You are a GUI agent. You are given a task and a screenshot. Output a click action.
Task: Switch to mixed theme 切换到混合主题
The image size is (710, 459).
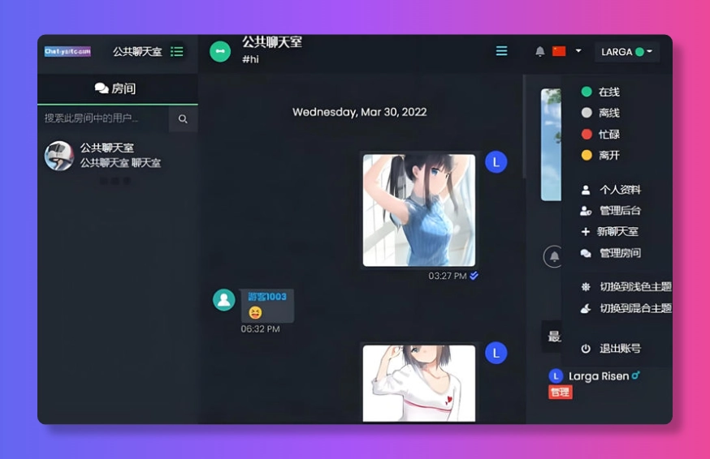coord(626,308)
